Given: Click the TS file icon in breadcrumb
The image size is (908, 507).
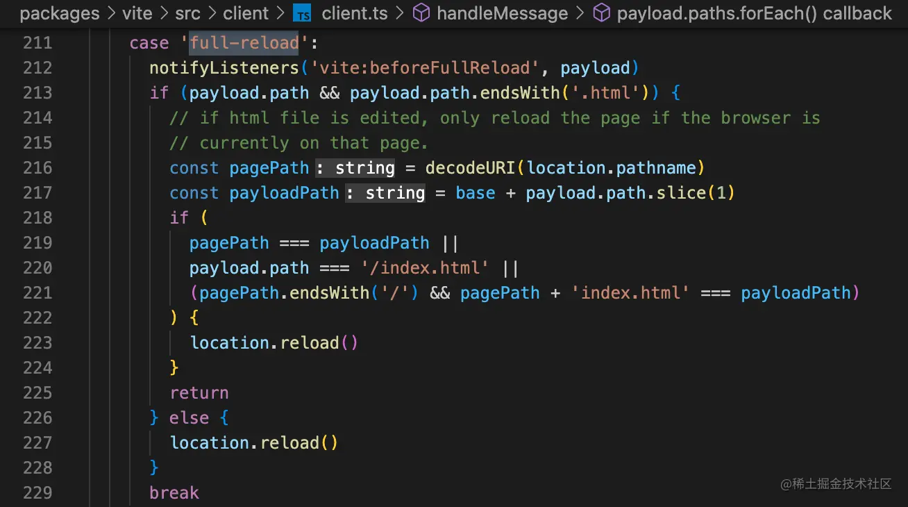Looking at the screenshot, I should (302, 13).
